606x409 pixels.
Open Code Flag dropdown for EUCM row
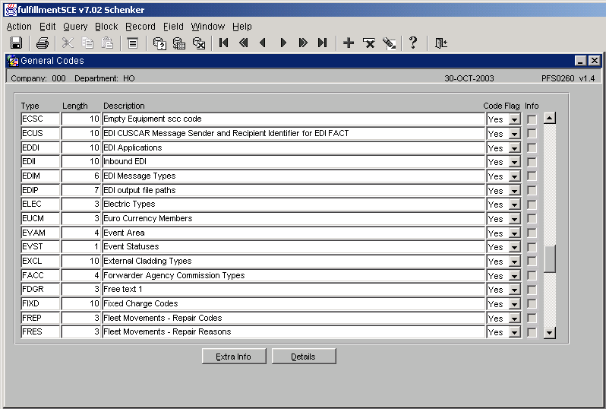(x=514, y=219)
